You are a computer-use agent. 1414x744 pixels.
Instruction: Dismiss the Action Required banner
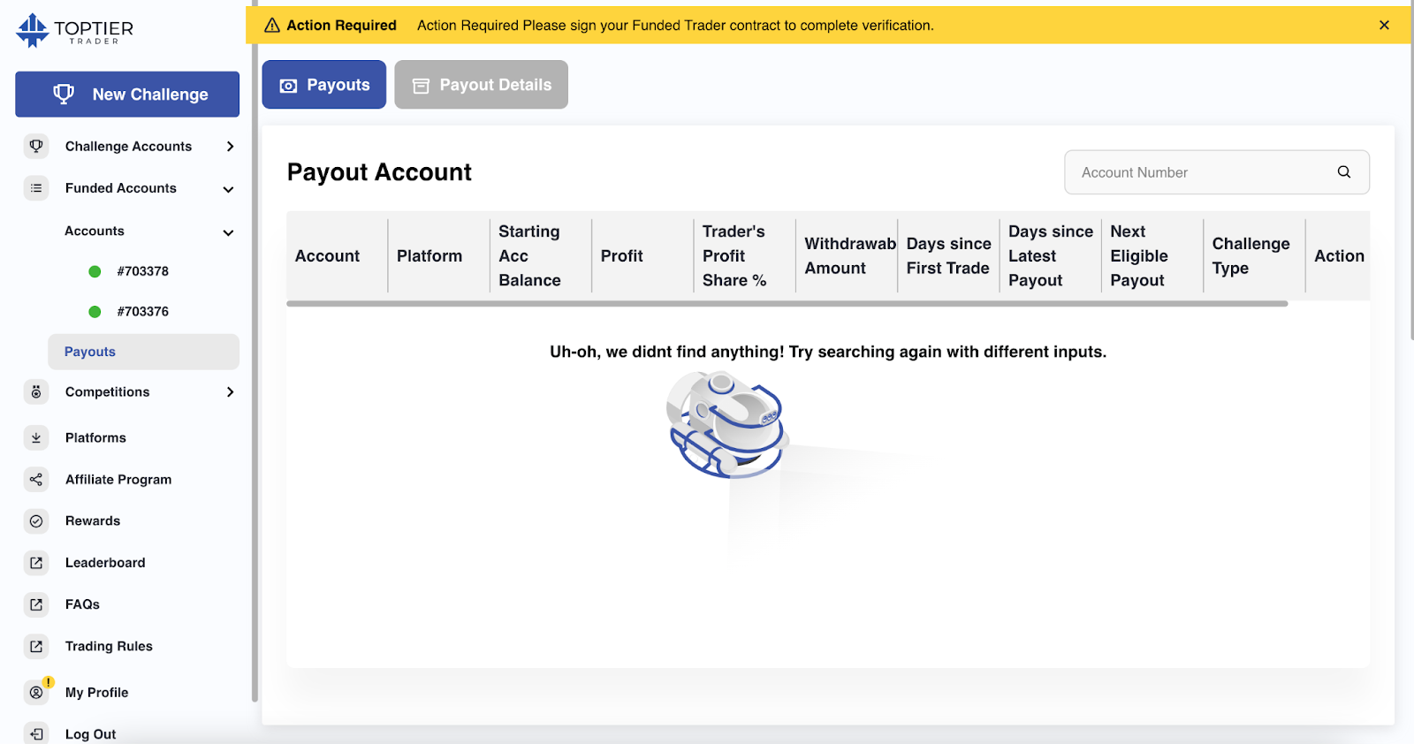(x=1384, y=25)
